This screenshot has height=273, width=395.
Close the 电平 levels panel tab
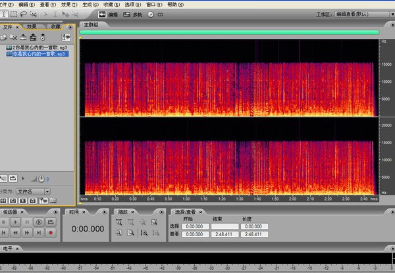tap(17, 249)
